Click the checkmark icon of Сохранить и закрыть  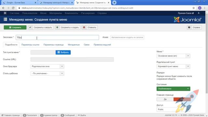point(30,27)
